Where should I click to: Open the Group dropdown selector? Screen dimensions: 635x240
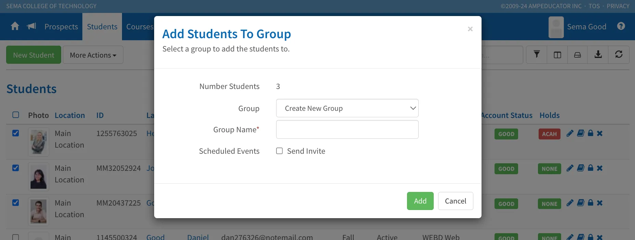[347, 108]
